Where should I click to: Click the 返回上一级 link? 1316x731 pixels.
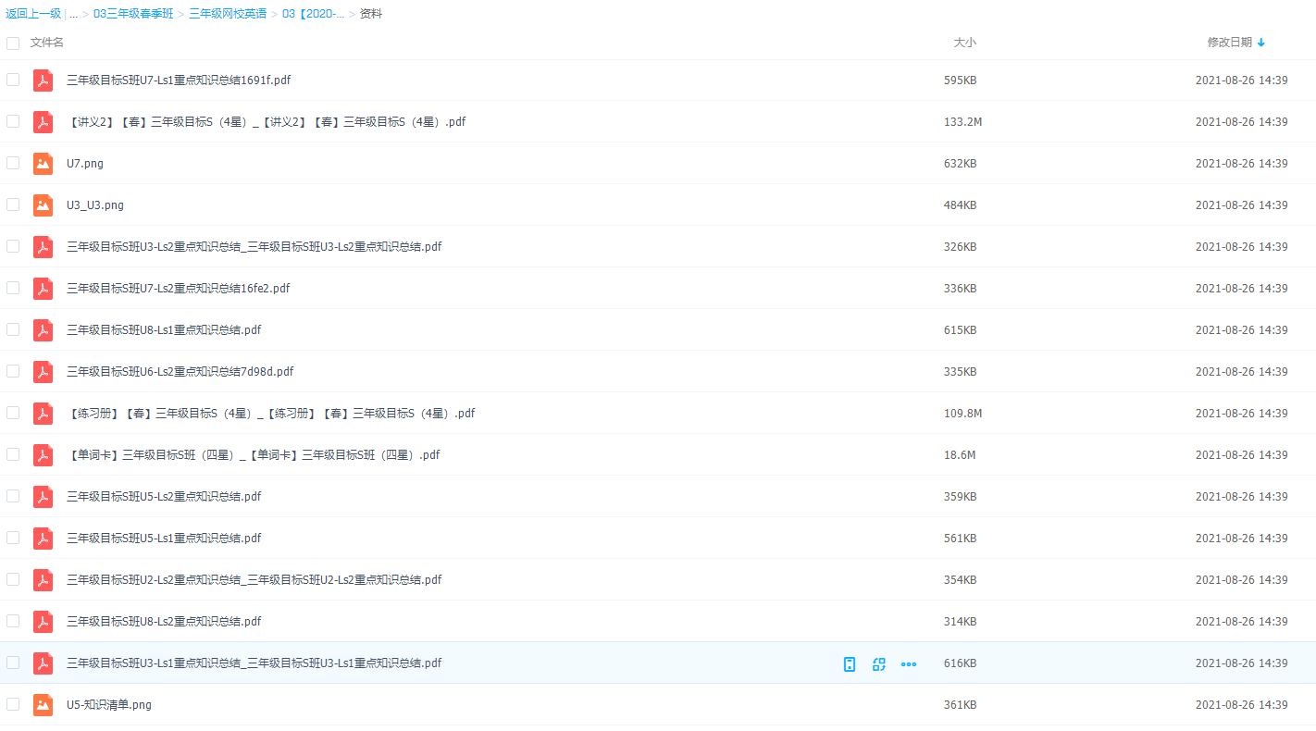click(x=33, y=14)
